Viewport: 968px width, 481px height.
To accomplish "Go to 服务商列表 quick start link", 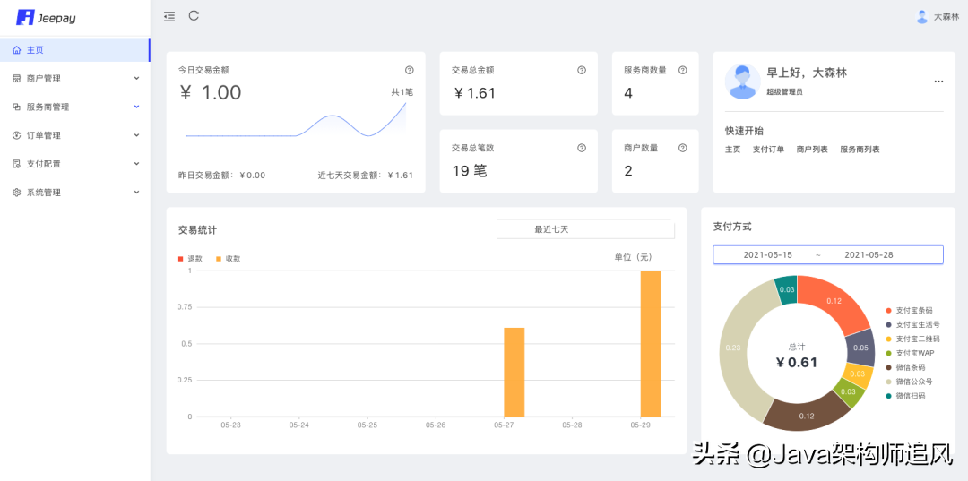I will pyautogui.click(x=860, y=150).
